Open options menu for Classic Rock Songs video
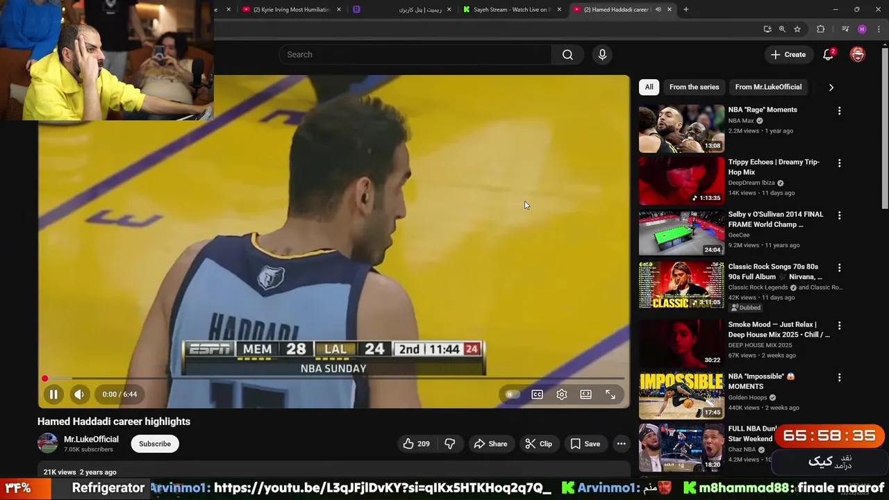 tap(839, 267)
